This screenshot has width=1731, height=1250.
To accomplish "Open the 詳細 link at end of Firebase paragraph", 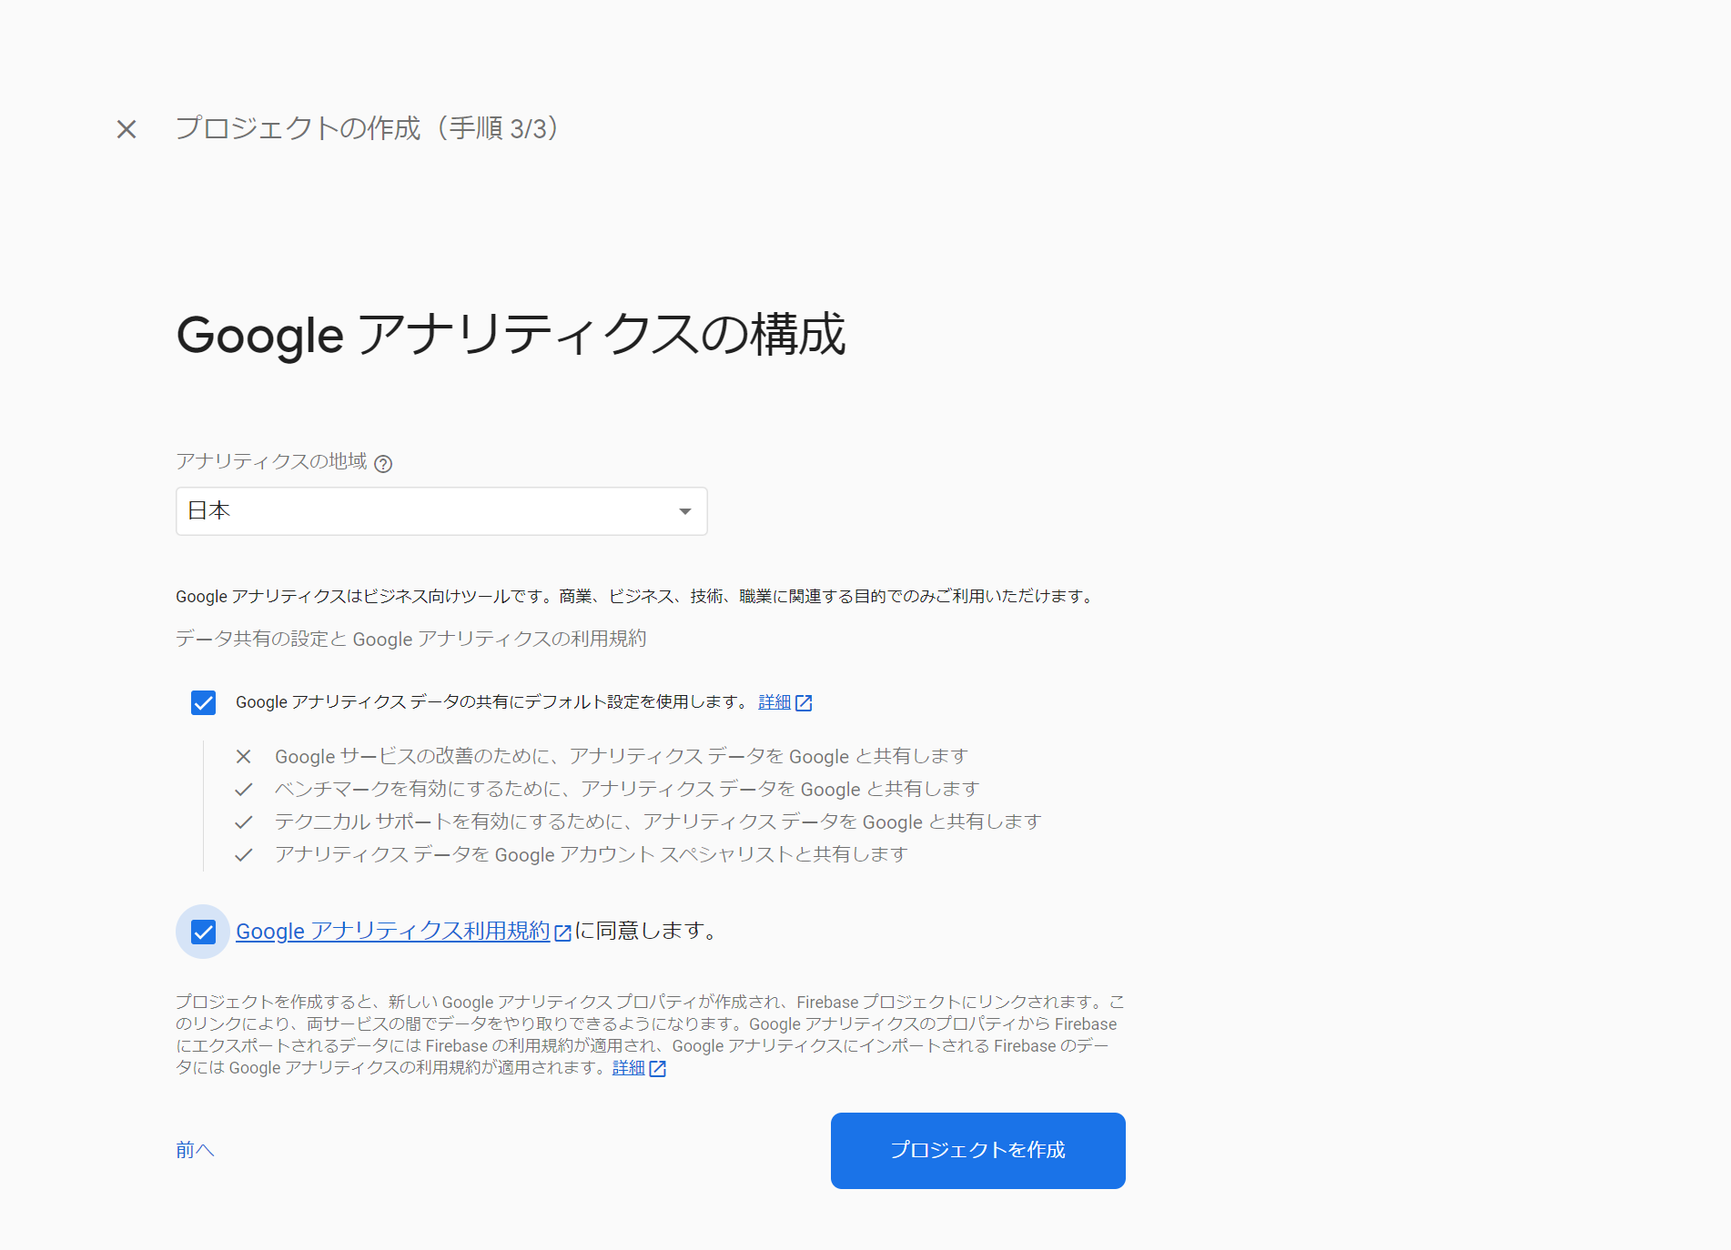I will click(x=629, y=1068).
